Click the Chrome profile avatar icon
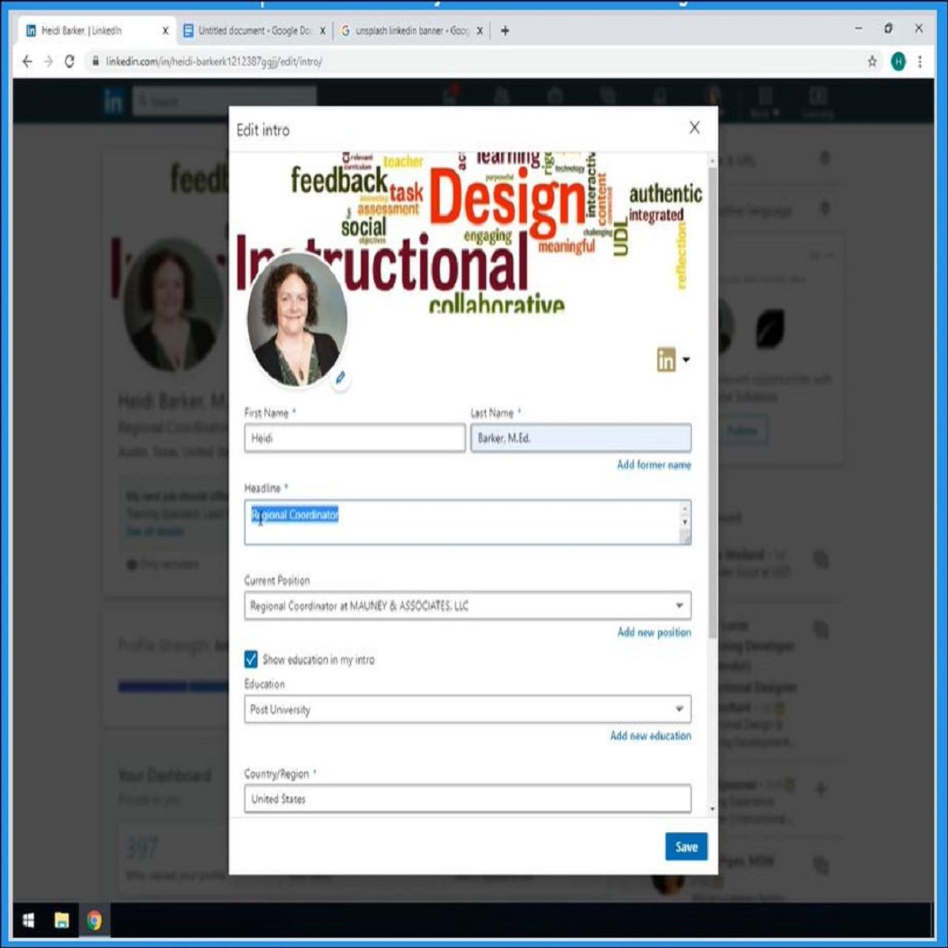 pos(897,62)
